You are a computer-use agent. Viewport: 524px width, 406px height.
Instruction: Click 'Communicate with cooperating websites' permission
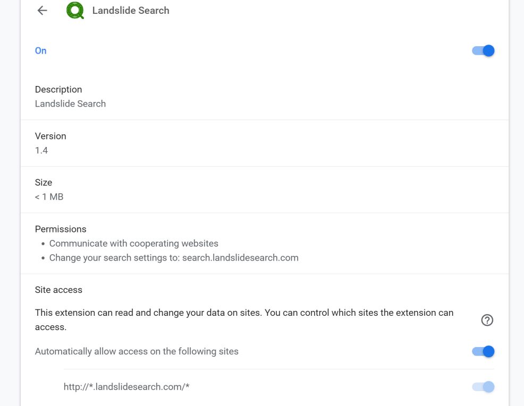click(134, 244)
